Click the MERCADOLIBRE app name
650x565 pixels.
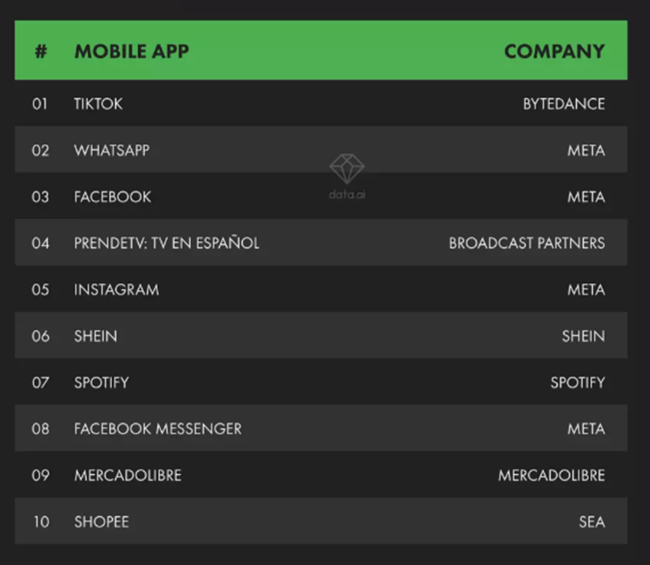(128, 476)
